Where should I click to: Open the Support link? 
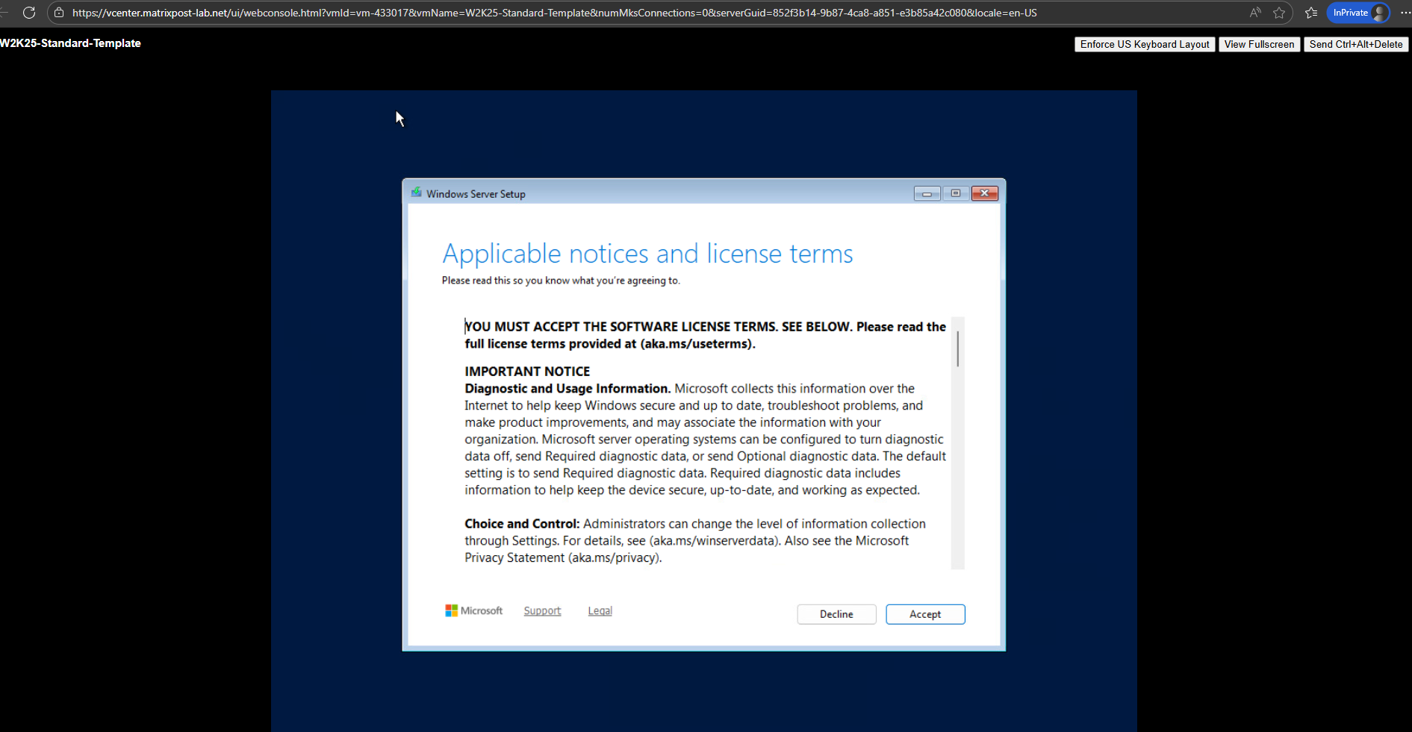[542, 610]
